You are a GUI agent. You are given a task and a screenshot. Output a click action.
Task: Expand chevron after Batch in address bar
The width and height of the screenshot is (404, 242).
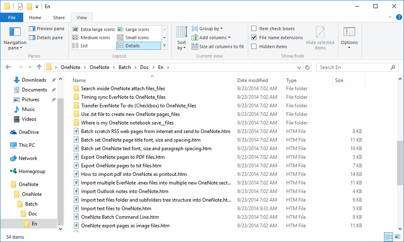pos(135,68)
